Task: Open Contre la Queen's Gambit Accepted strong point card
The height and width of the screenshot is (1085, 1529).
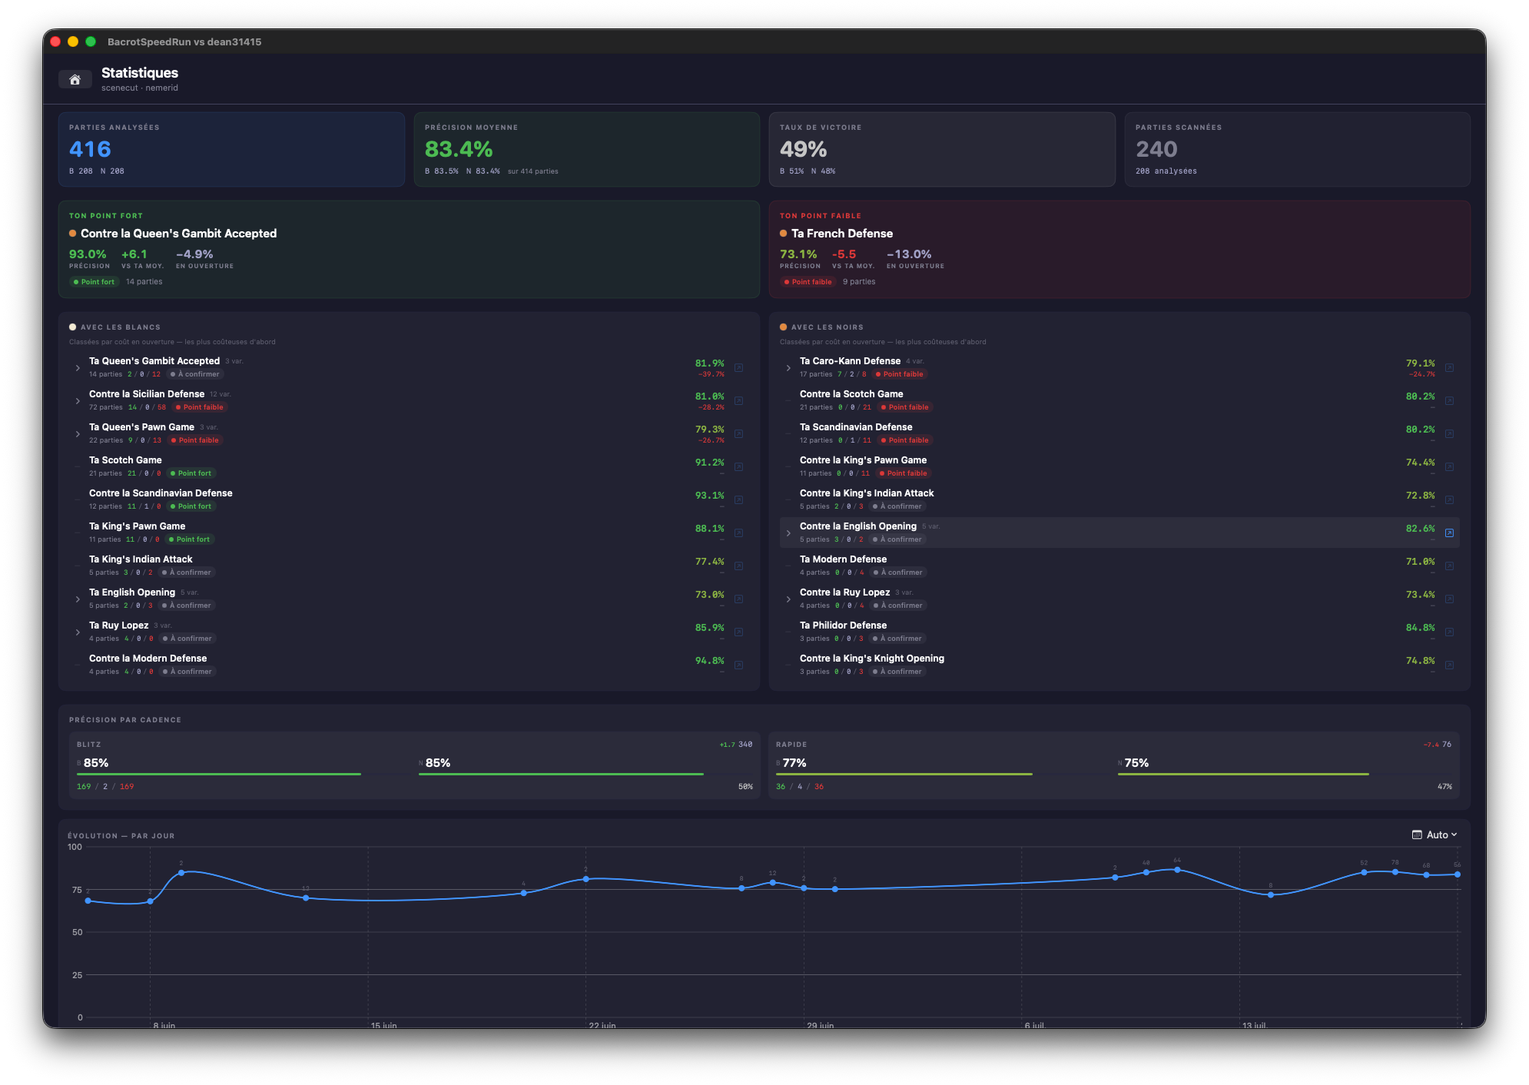Action: click(x=409, y=250)
